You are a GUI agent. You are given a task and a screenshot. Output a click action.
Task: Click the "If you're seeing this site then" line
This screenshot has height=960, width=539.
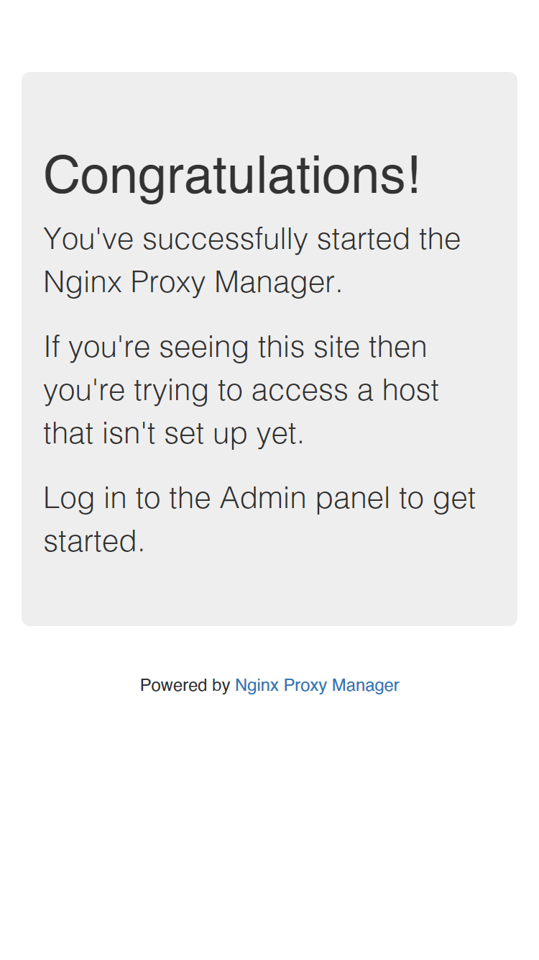tap(236, 347)
